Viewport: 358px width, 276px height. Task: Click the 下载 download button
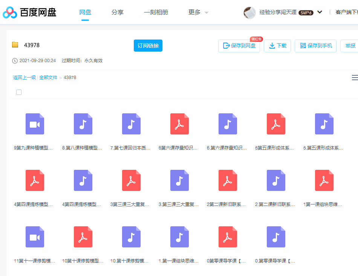[x=277, y=46]
